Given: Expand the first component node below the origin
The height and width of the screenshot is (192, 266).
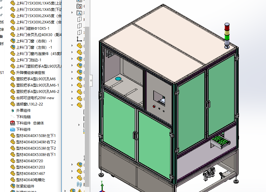Looking at the screenshot, I should (72, 45).
